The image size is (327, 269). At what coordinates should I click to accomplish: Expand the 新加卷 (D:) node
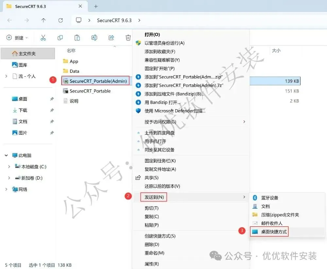9,178
